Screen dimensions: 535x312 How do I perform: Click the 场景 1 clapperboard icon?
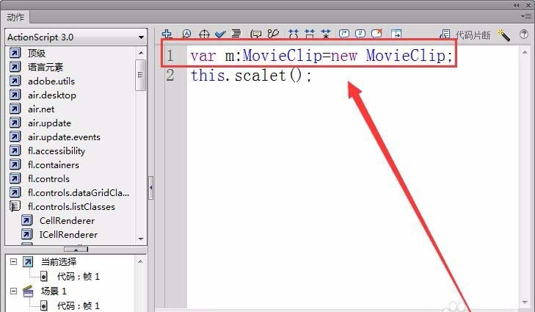pos(28,291)
